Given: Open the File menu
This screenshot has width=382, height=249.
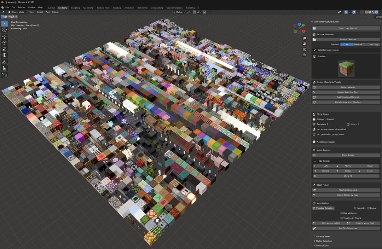Looking at the screenshot, I should pos(7,7).
